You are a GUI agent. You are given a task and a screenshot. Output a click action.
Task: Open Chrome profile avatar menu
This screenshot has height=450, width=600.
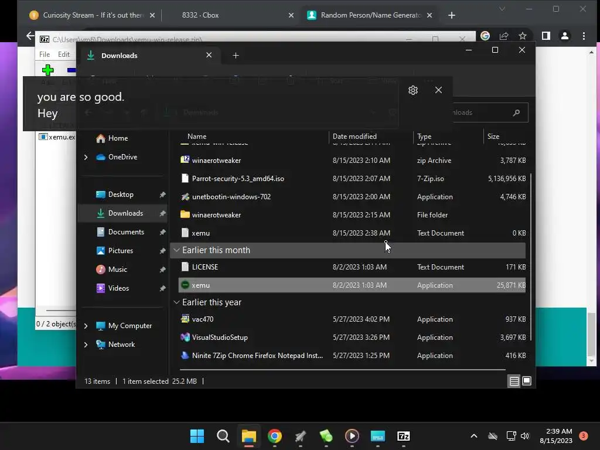click(564, 36)
